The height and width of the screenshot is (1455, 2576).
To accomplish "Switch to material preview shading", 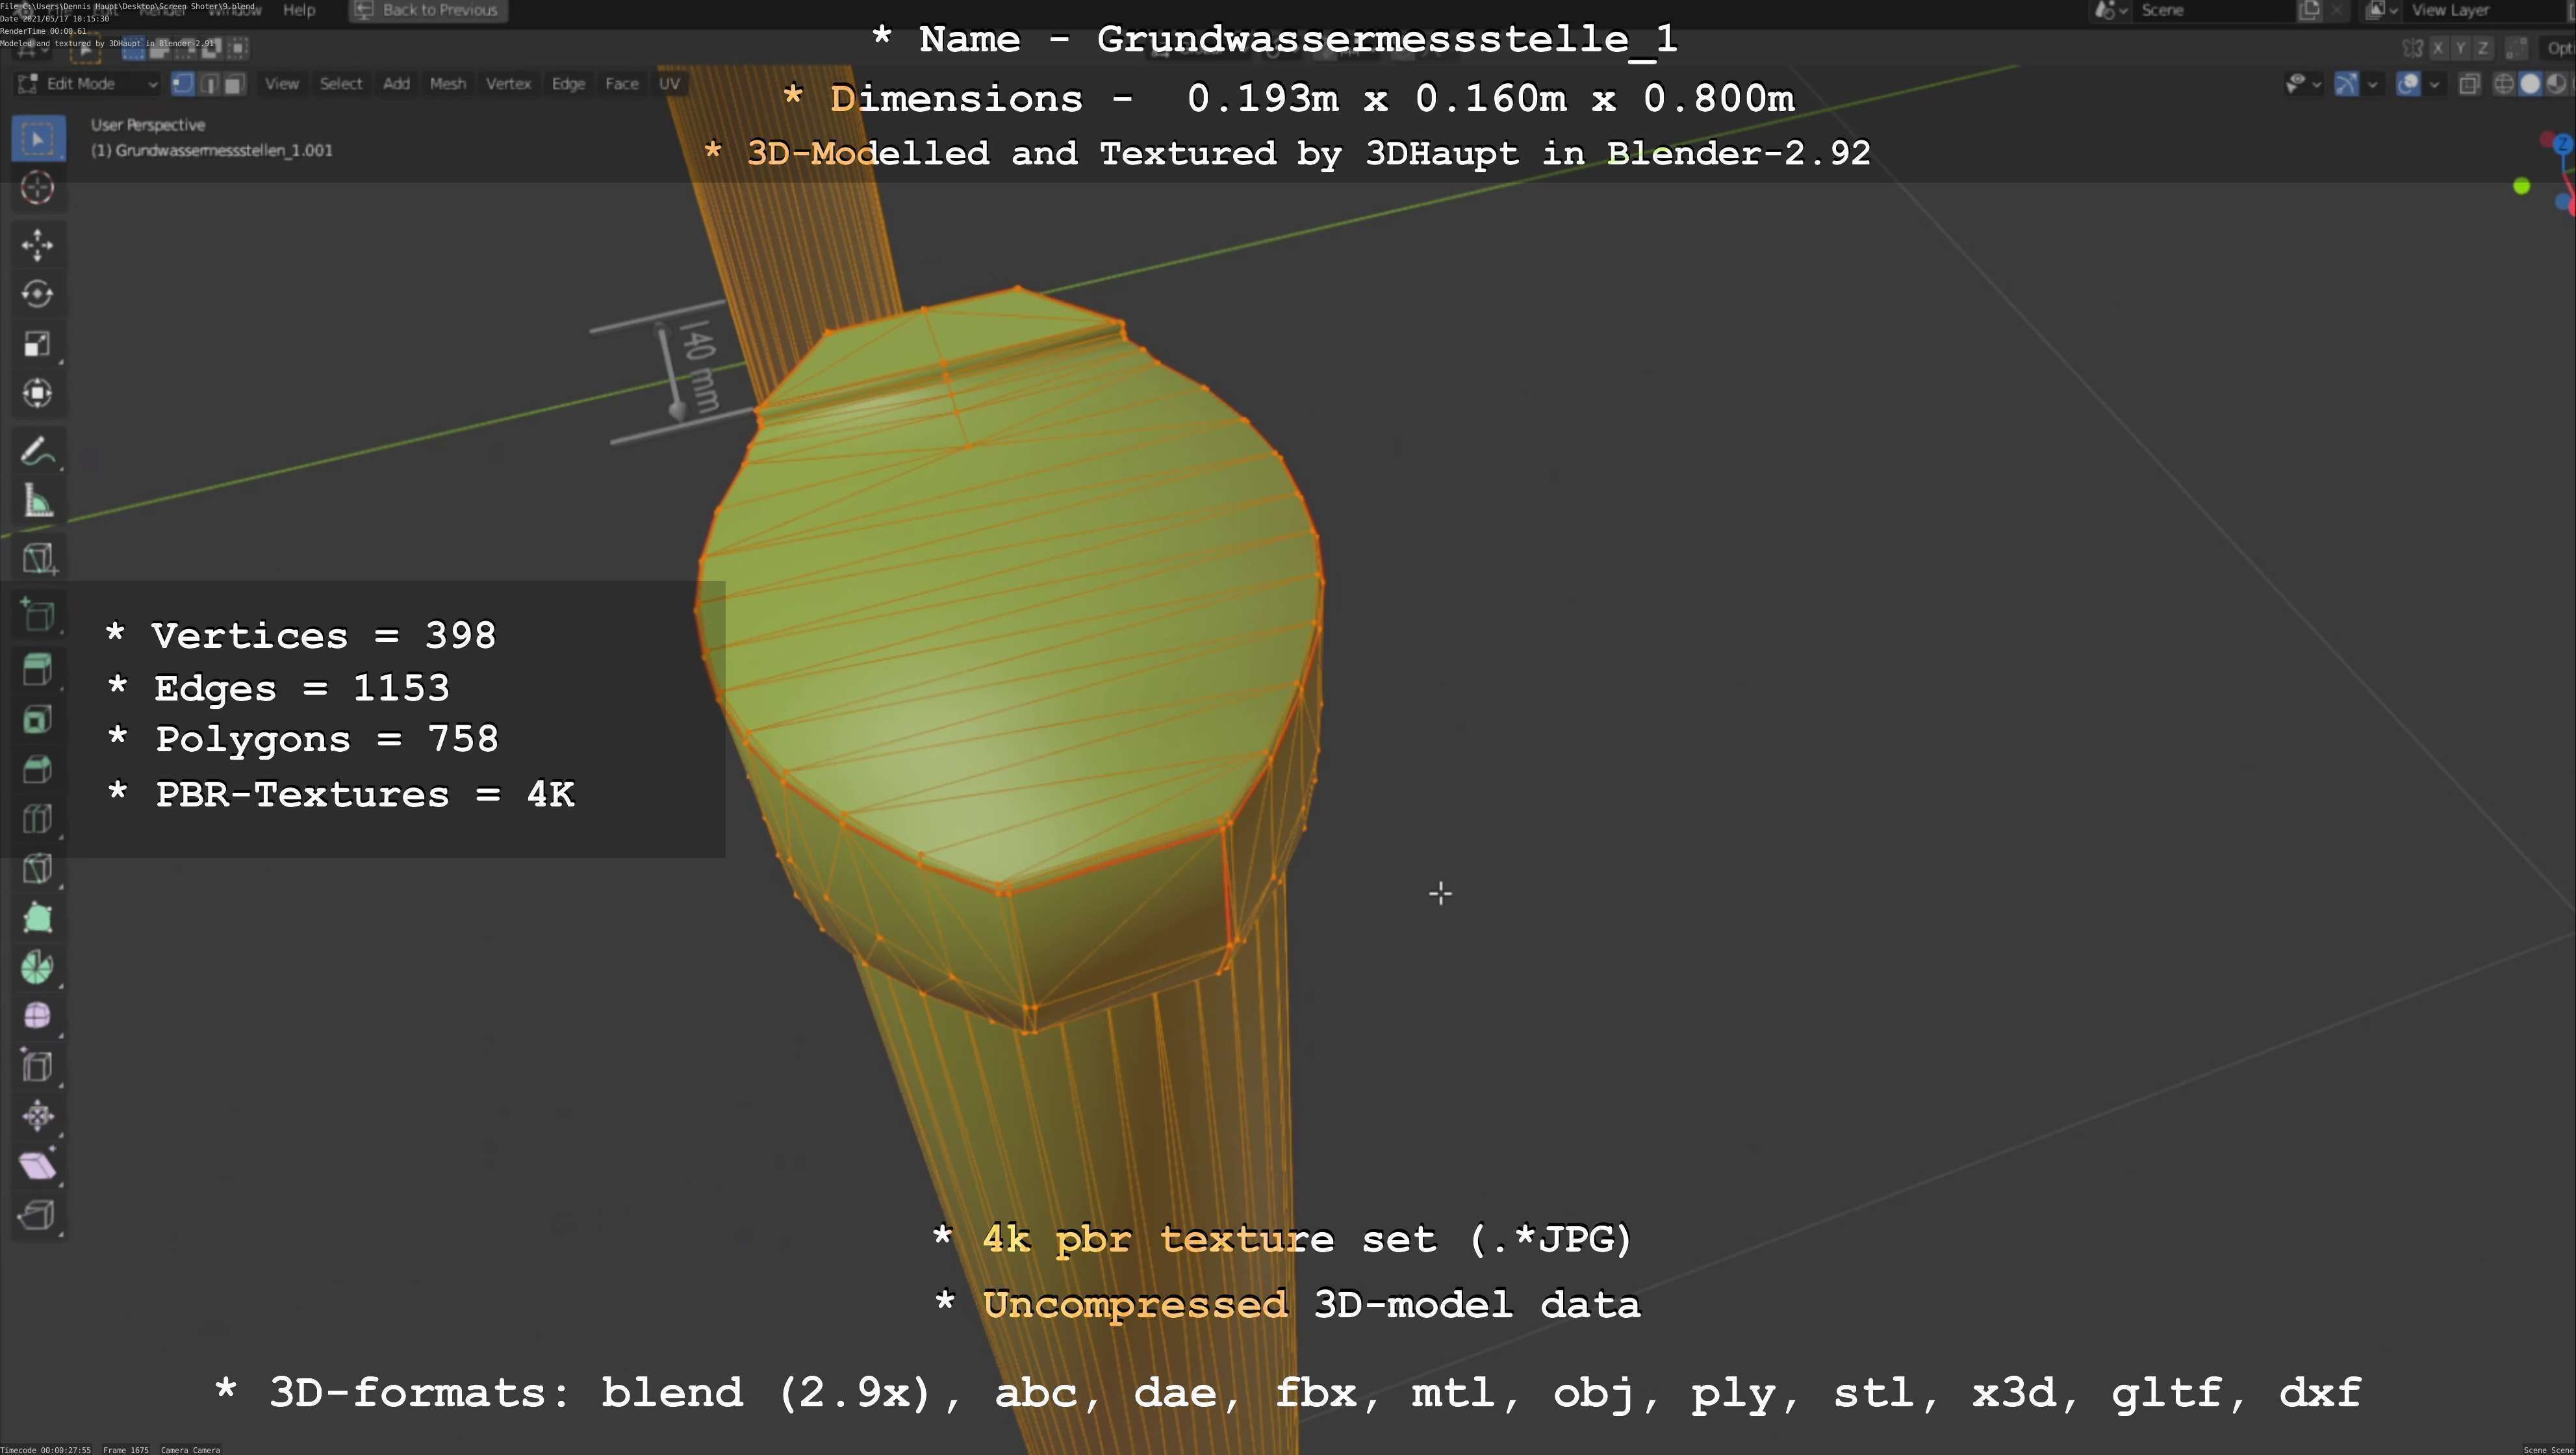I will tap(2556, 84).
